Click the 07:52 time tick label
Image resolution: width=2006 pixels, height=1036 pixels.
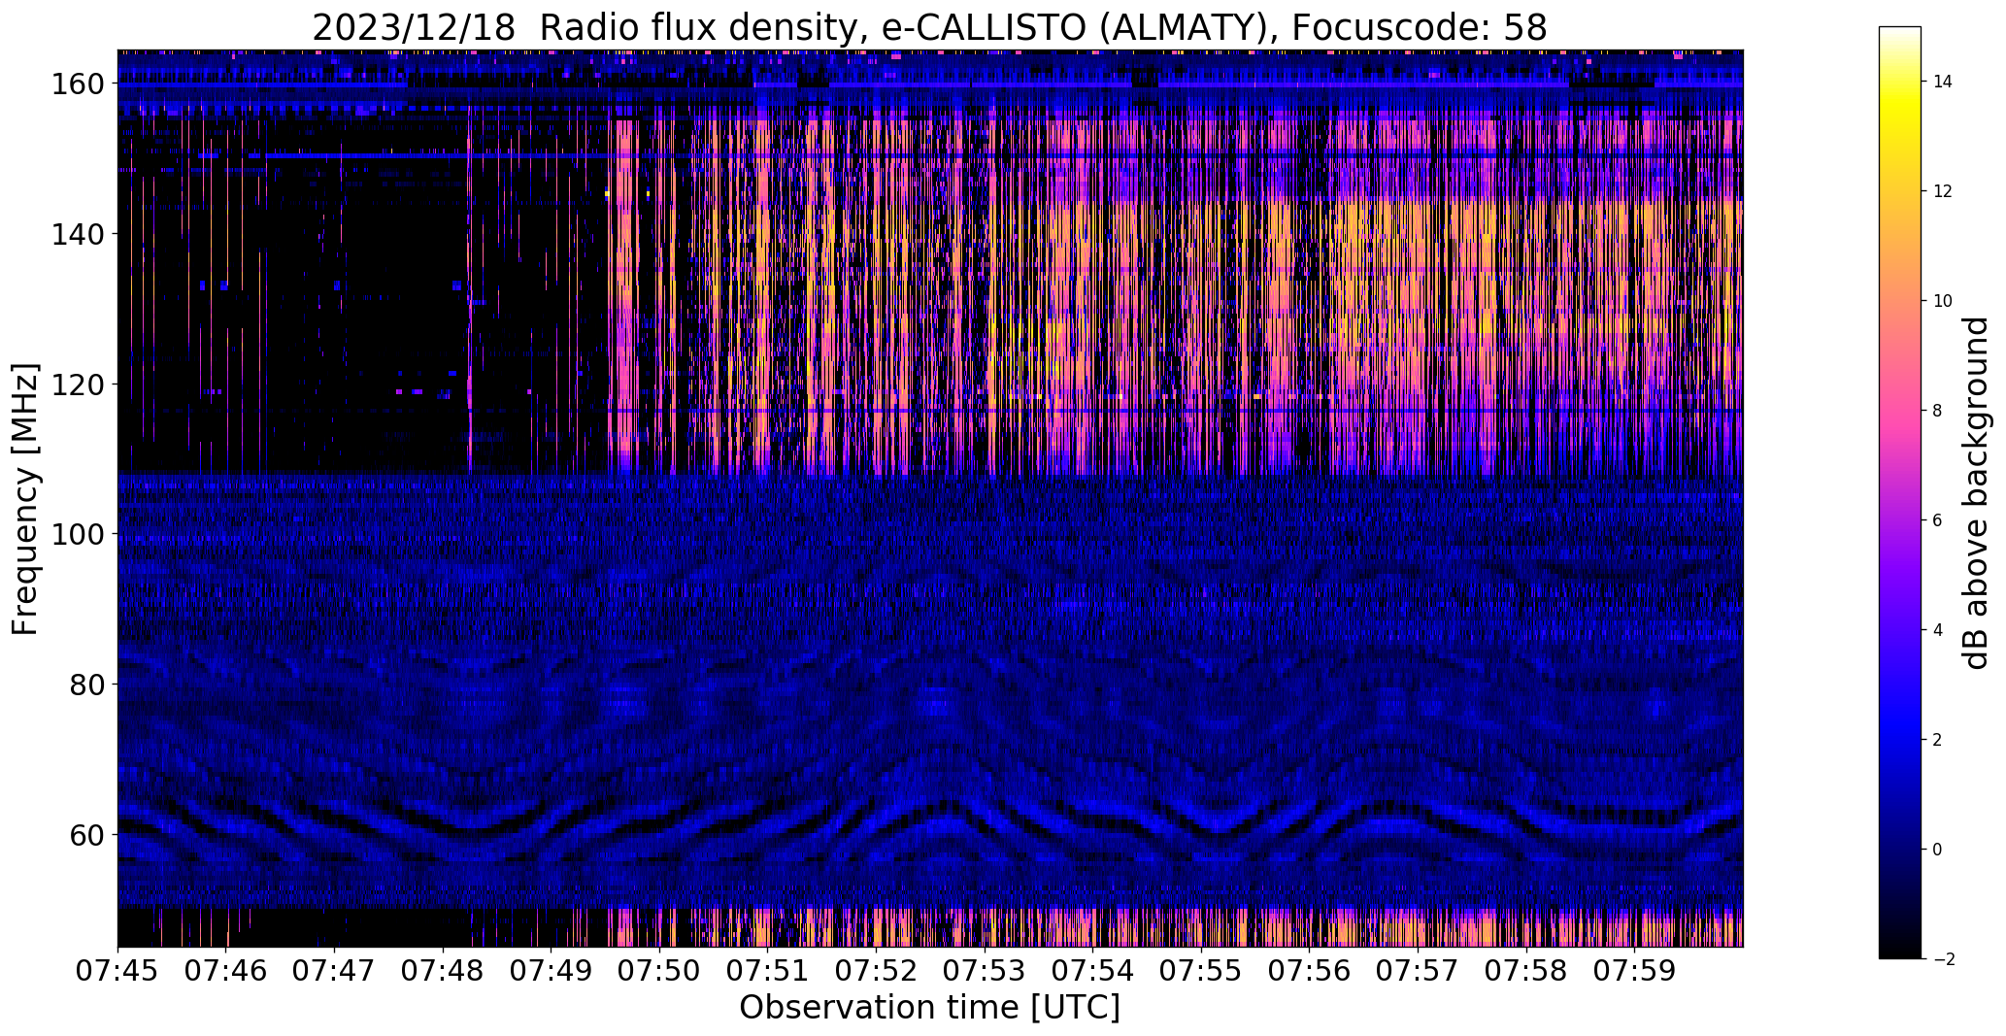click(877, 970)
